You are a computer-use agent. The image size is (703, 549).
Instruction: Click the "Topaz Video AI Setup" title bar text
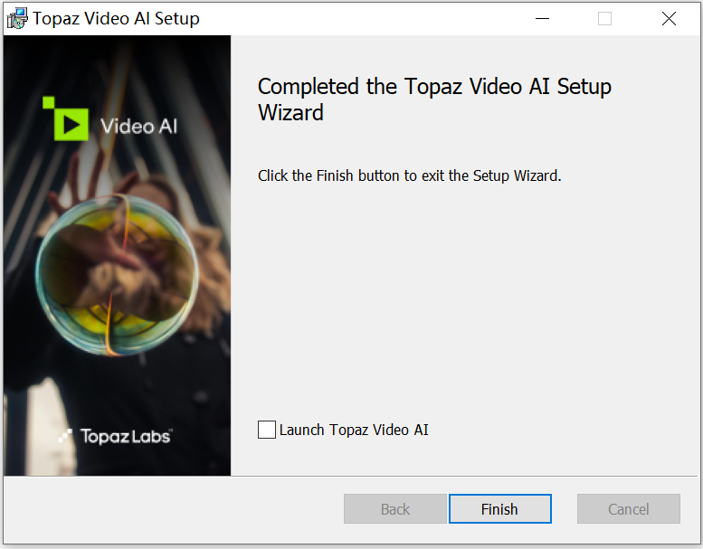click(116, 18)
